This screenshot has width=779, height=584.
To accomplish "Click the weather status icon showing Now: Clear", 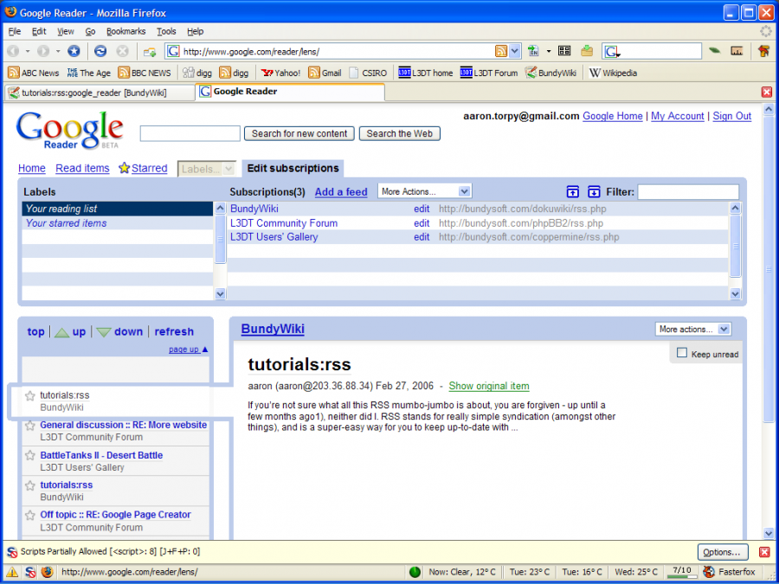I will 415,572.
